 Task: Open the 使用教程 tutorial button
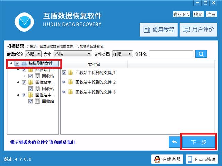click(x=159, y=30)
